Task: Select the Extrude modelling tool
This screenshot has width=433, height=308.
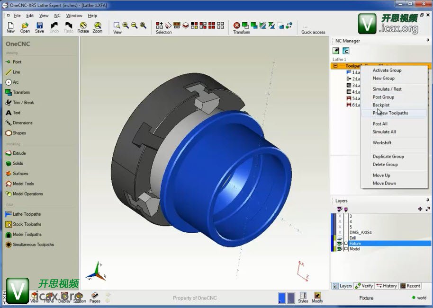Action: coord(19,153)
